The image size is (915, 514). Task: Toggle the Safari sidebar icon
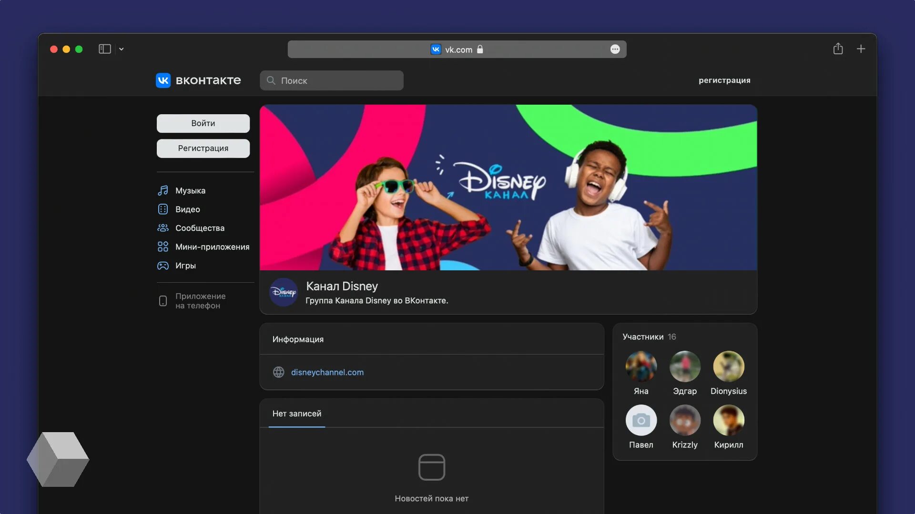(105, 49)
